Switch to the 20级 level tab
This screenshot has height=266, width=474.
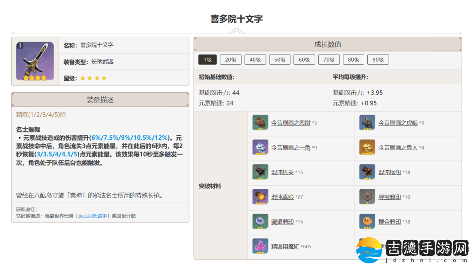[231, 60]
